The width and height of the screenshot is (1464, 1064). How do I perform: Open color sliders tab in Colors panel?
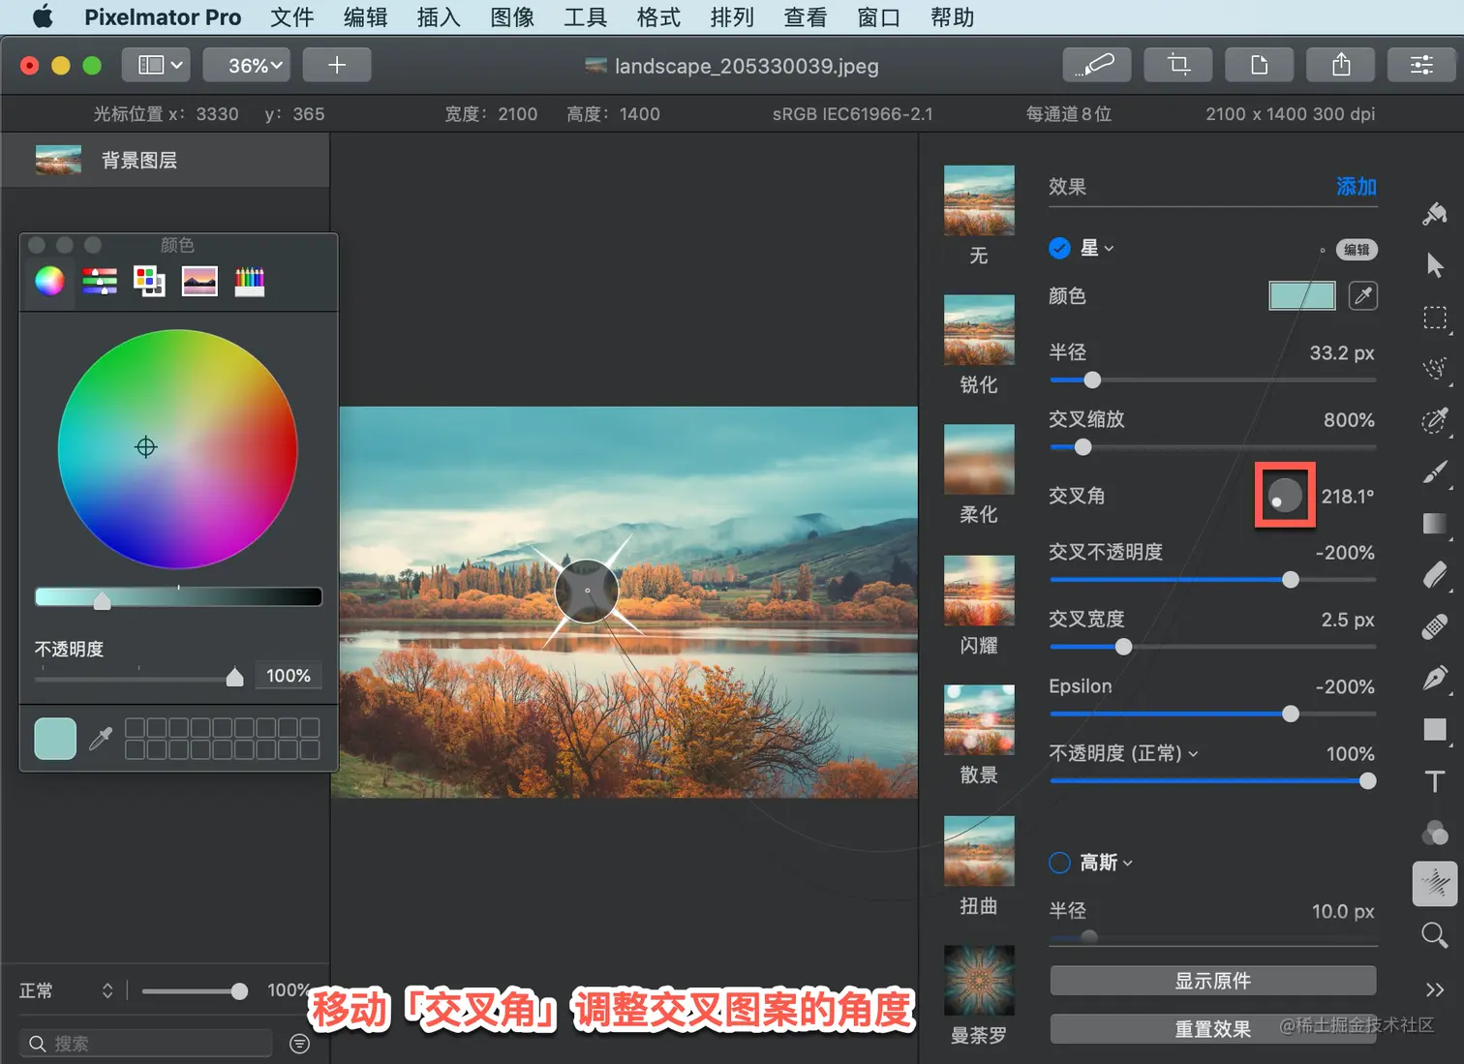pos(100,281)
